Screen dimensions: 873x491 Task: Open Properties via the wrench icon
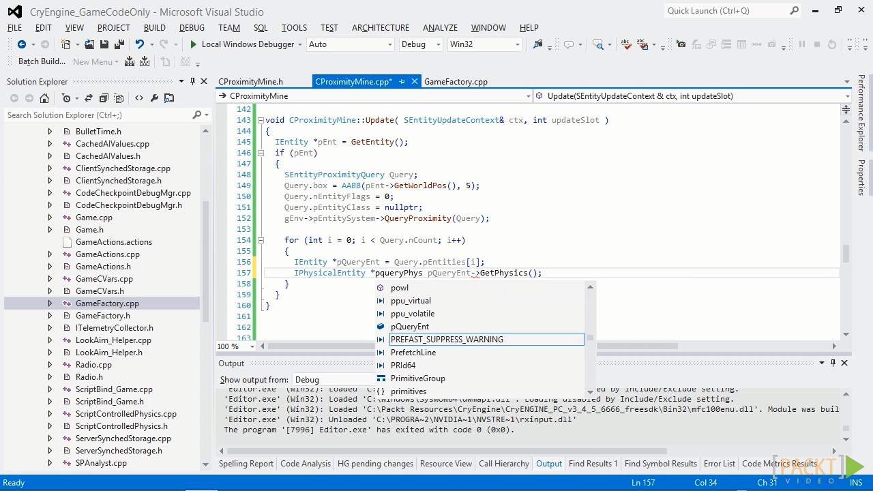pyautogui.click(x=155, y=98)
